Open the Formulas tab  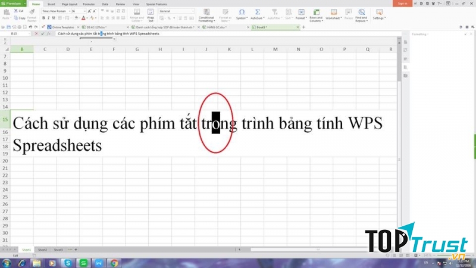[89, 4]
